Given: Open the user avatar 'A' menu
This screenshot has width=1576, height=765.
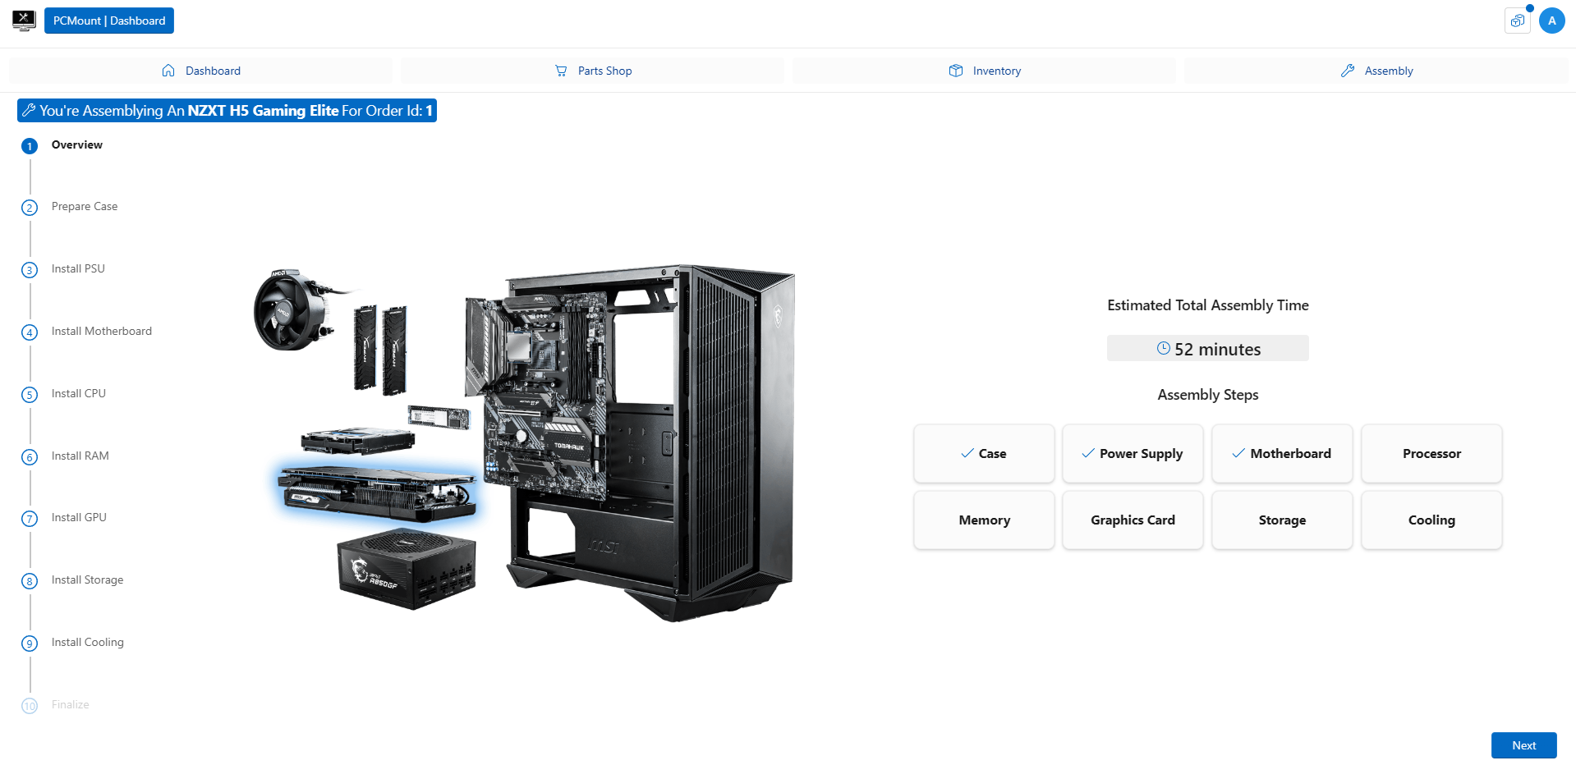Looking at the screenshot, I should pyautogui.click(x=1552, y=21).
